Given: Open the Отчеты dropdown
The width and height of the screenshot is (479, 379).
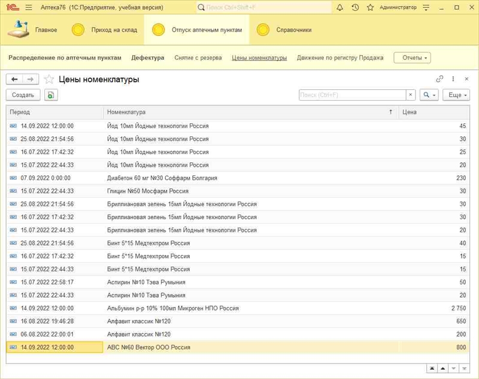Looking at the screenshot, I should click(x=412, y=57).
